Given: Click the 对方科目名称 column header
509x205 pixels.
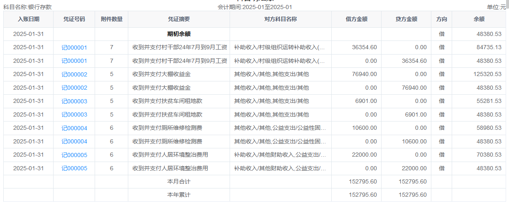Looking at the screenshot, I should click(x=281, y=19).
